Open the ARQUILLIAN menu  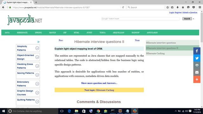(x=118, y=33)
